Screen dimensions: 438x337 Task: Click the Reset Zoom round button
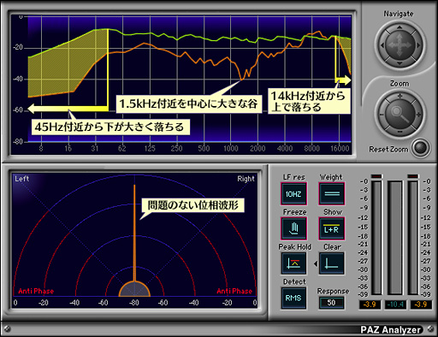tap(421, 148)
